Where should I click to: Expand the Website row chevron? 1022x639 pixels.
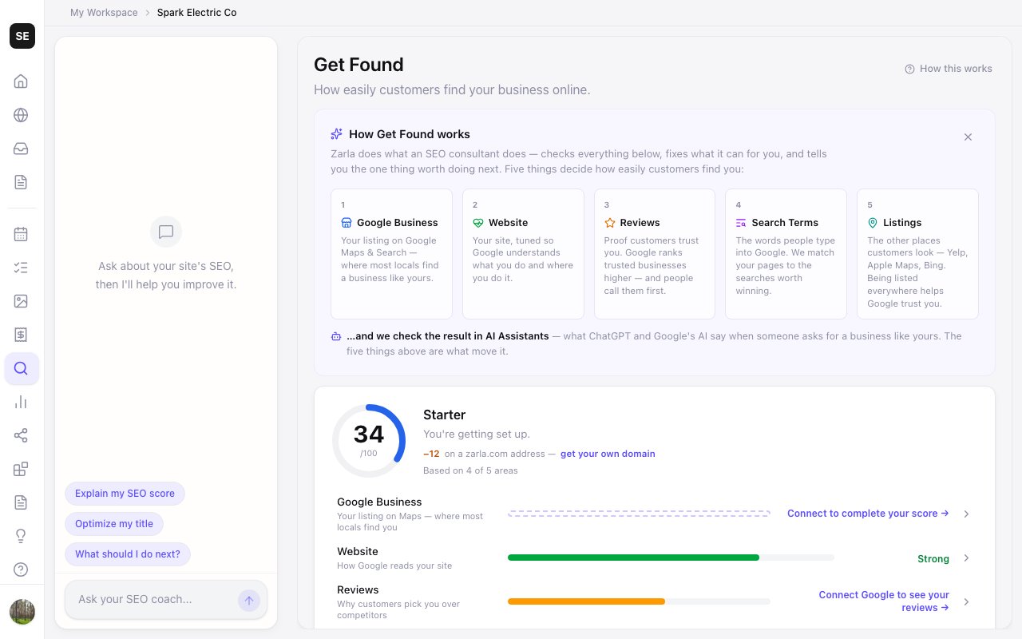[x=966, y=558]
